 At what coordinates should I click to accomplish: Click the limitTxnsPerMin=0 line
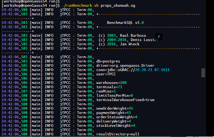[115, 95]
